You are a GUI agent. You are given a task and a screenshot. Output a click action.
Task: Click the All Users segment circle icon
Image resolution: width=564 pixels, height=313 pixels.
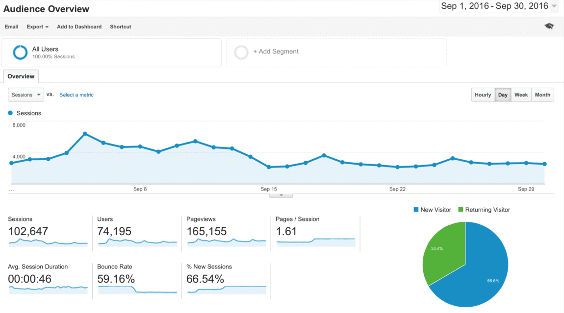tap(20, 52)
